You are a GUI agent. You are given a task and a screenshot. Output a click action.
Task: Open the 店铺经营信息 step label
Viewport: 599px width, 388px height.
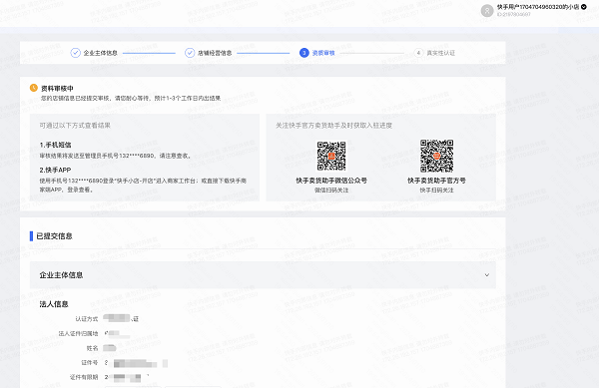[215, 53]
